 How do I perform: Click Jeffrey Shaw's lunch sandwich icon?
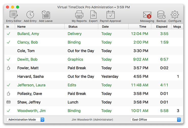click(8, 102)
